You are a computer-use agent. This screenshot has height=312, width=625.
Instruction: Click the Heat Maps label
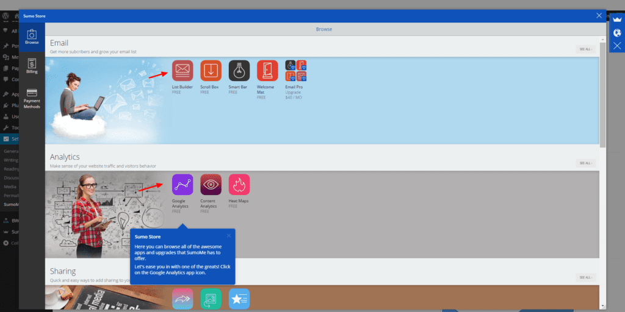pos(239,201)
